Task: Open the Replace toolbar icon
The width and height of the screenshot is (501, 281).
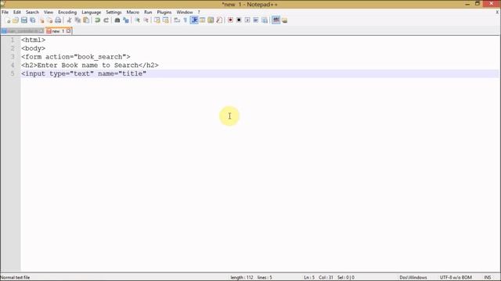Action: (126, 20)
